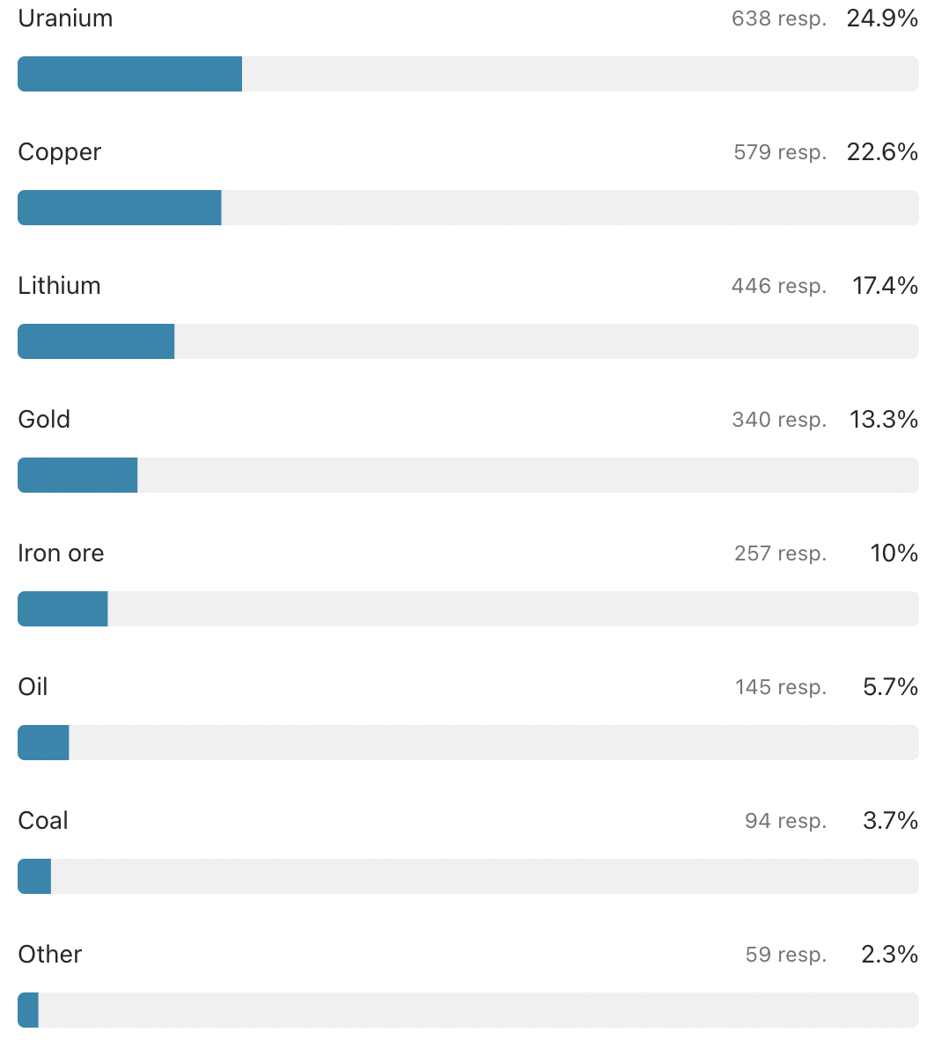Click the filled Lithium result bar
Screen dimensions: 949x1047
click(x=96, y=341)
